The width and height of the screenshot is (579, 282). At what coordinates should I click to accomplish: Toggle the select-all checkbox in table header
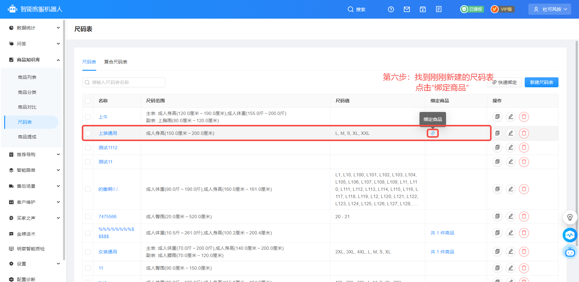click(x=88, y=101)
